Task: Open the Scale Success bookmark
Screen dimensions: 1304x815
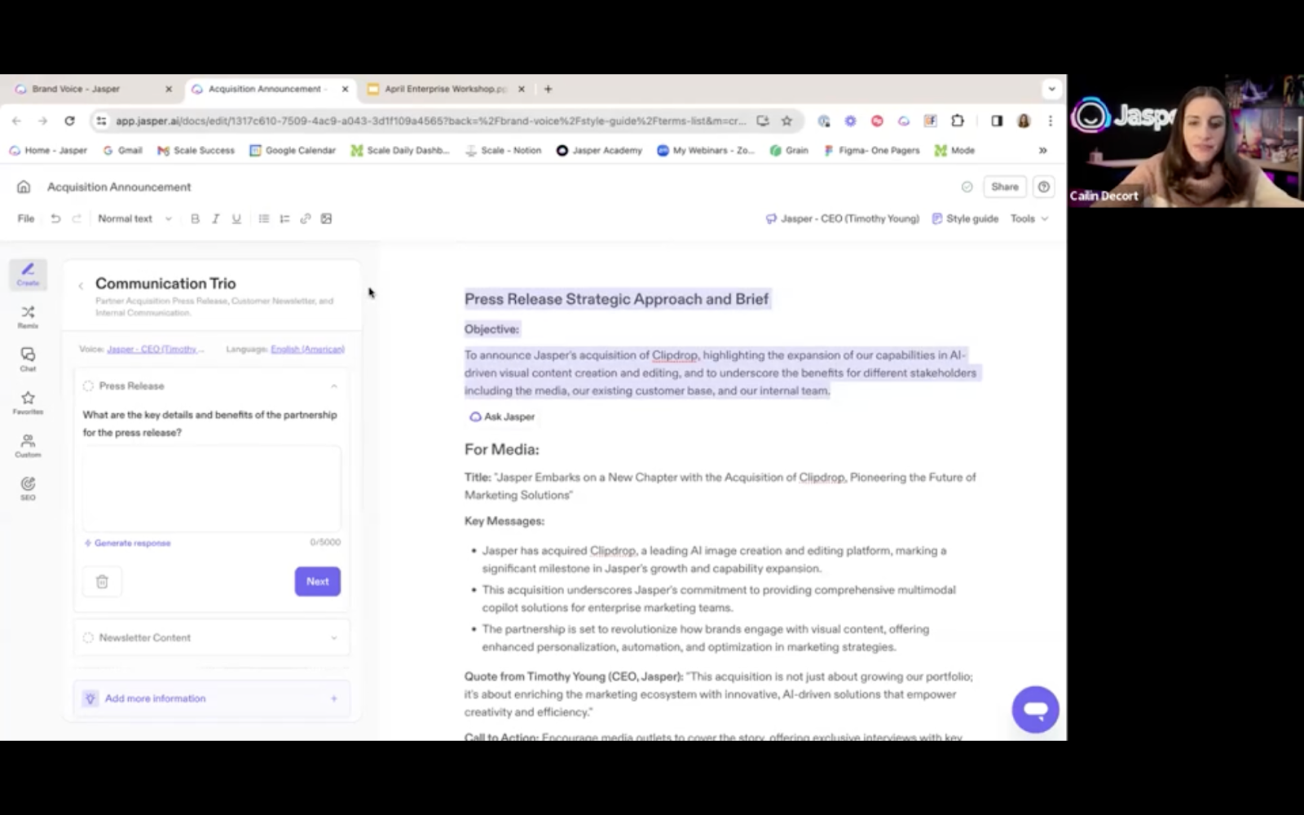Action: pos(196,150)
